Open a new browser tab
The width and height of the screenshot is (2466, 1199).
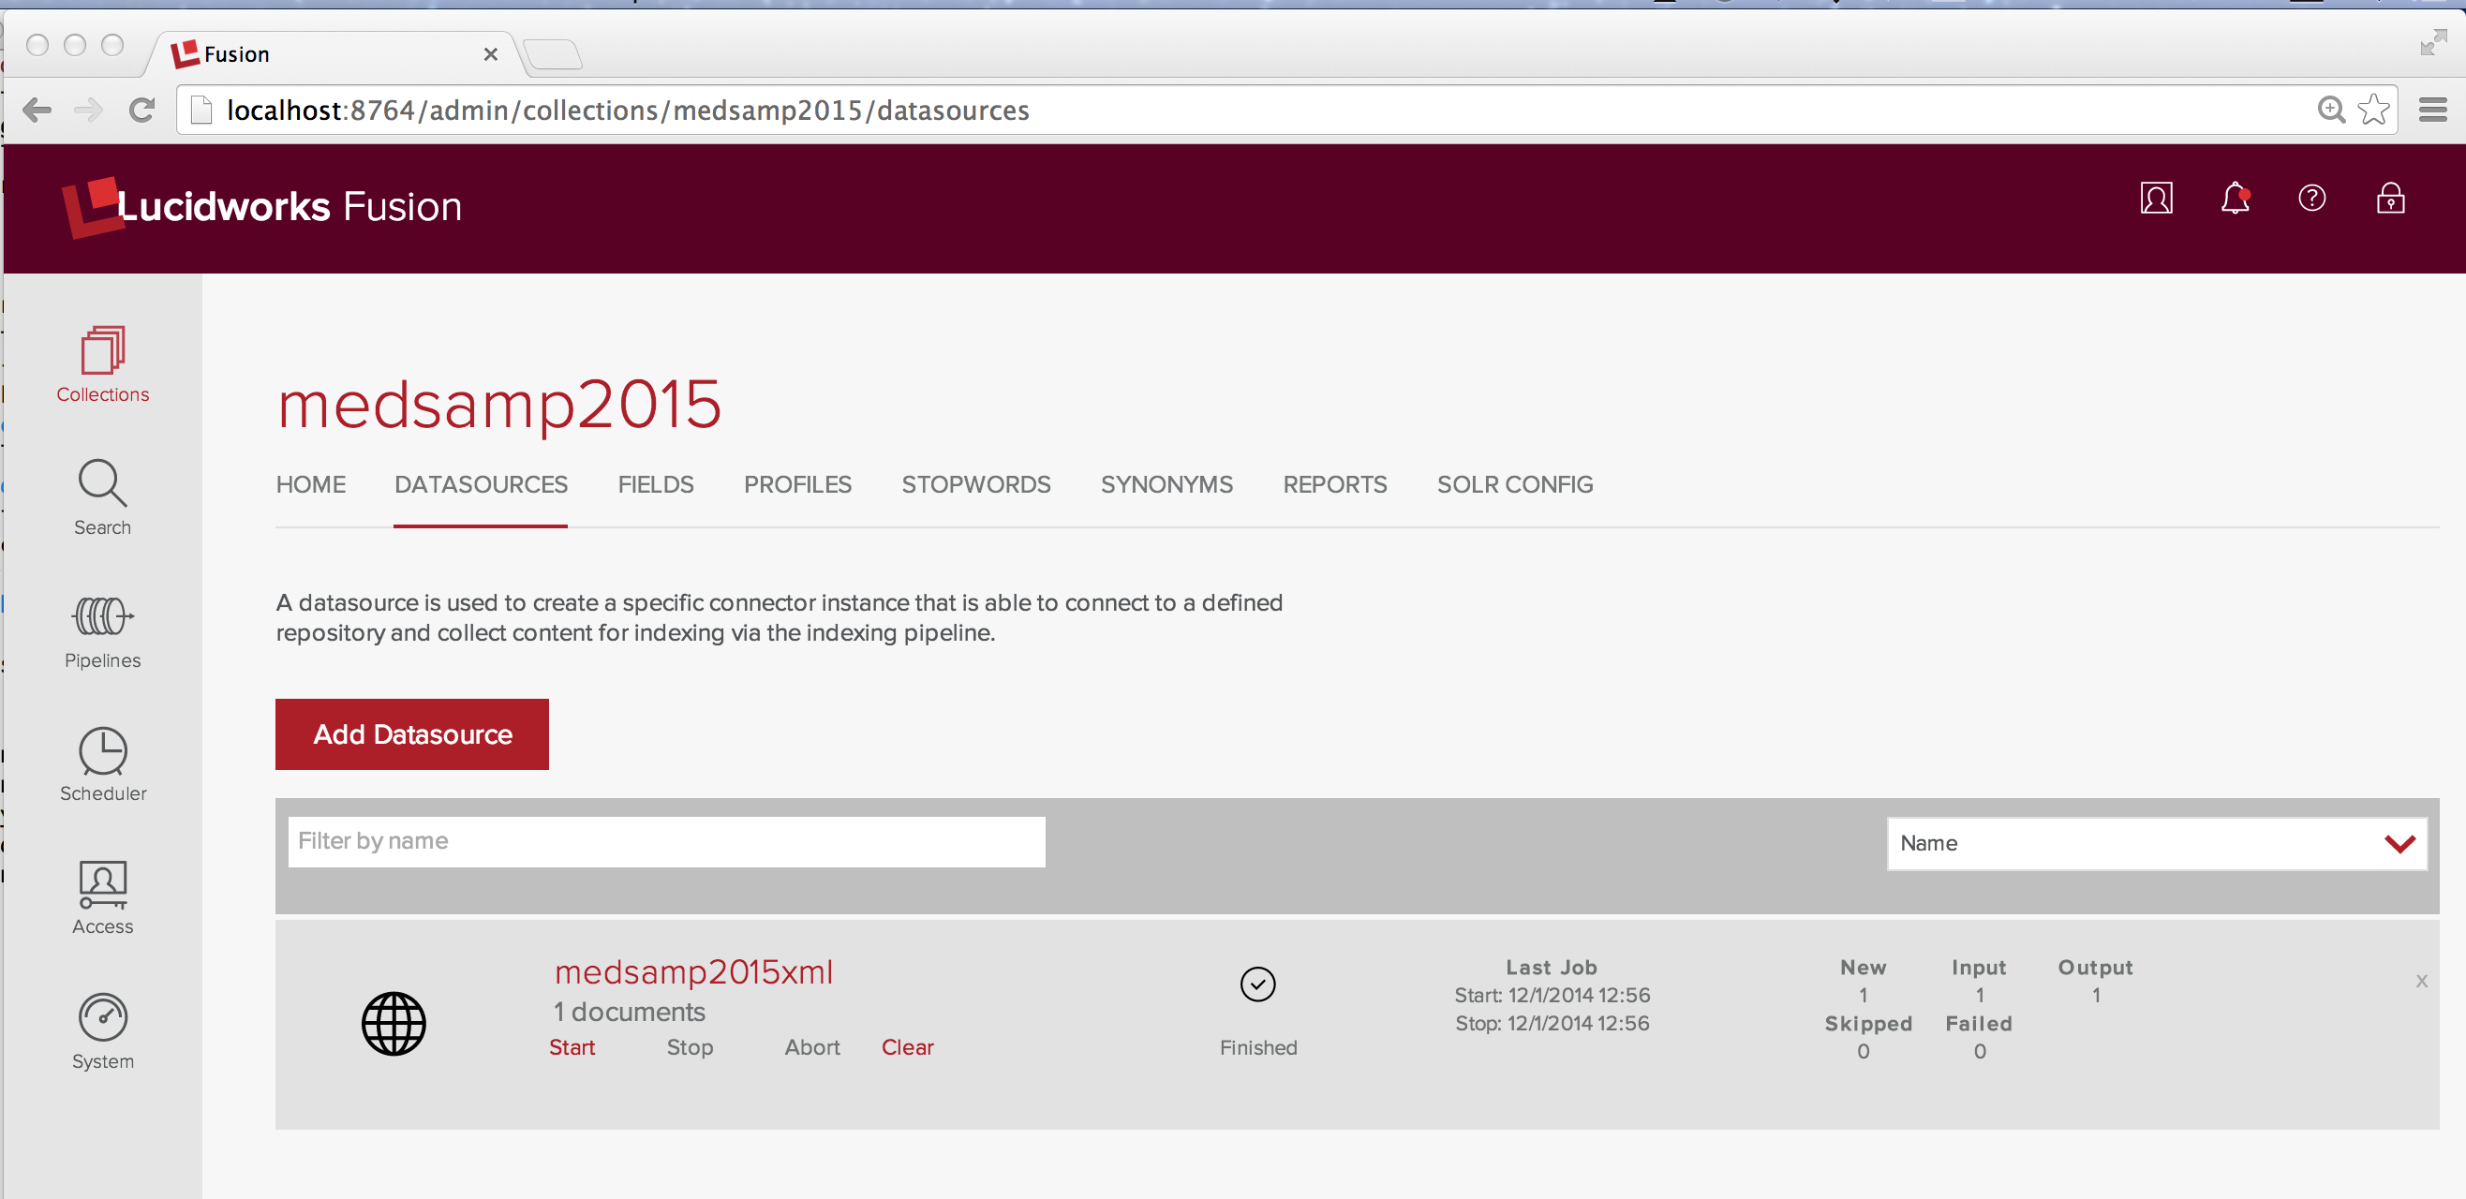click(554, 54)
